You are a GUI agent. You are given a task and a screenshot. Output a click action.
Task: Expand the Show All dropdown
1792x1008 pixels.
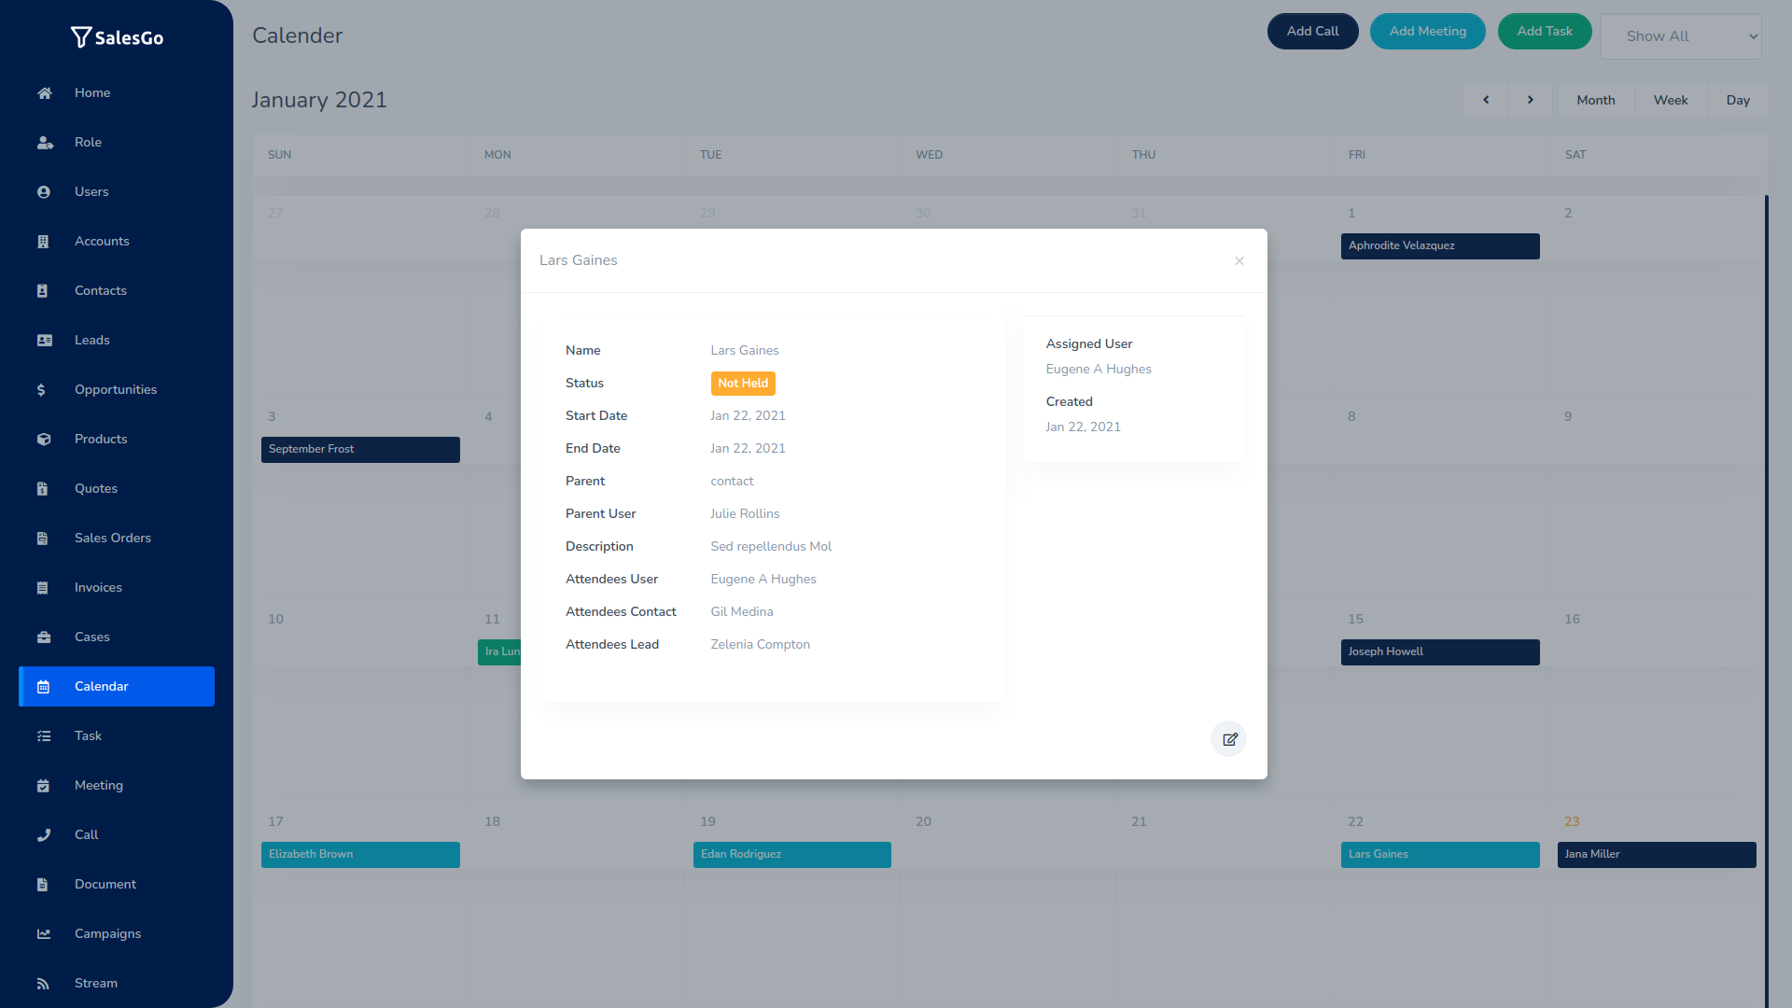pos(1687,35)
